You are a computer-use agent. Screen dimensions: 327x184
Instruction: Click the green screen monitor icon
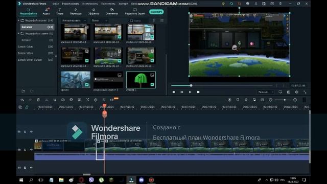point(79,100)
